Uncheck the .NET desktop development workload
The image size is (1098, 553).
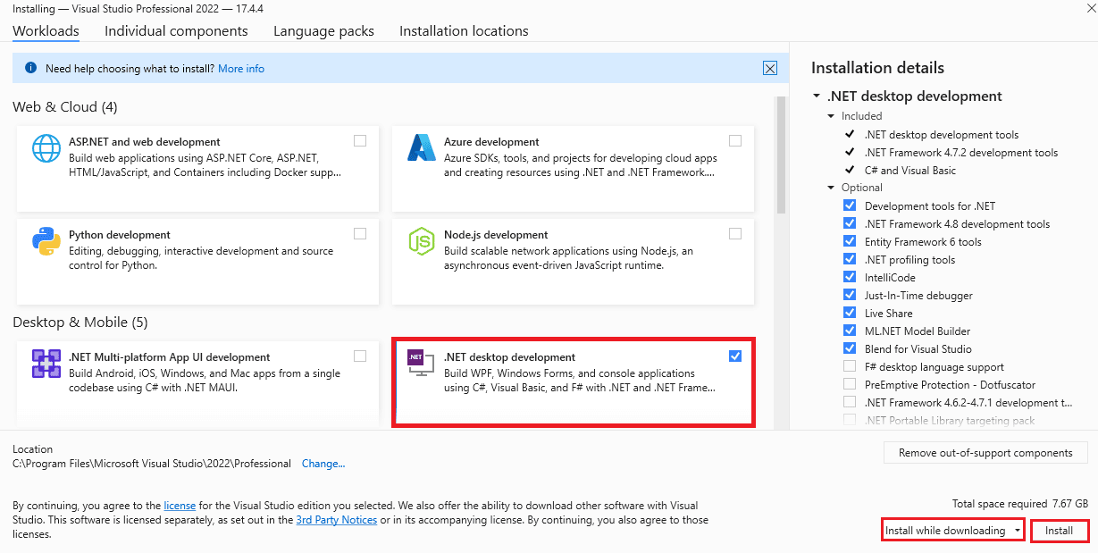735,356
